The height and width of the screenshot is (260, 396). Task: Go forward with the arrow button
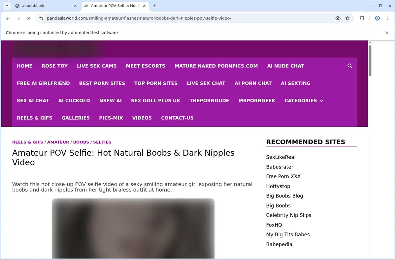pyautogui.click(x=18, y=18)
